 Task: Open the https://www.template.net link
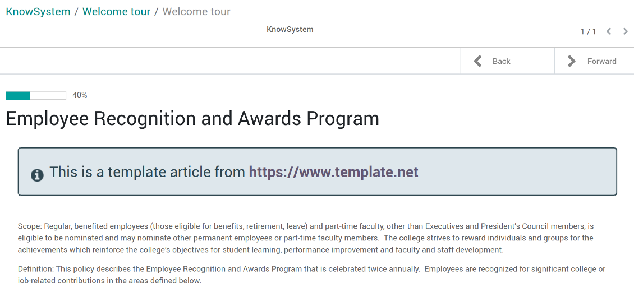334,172
